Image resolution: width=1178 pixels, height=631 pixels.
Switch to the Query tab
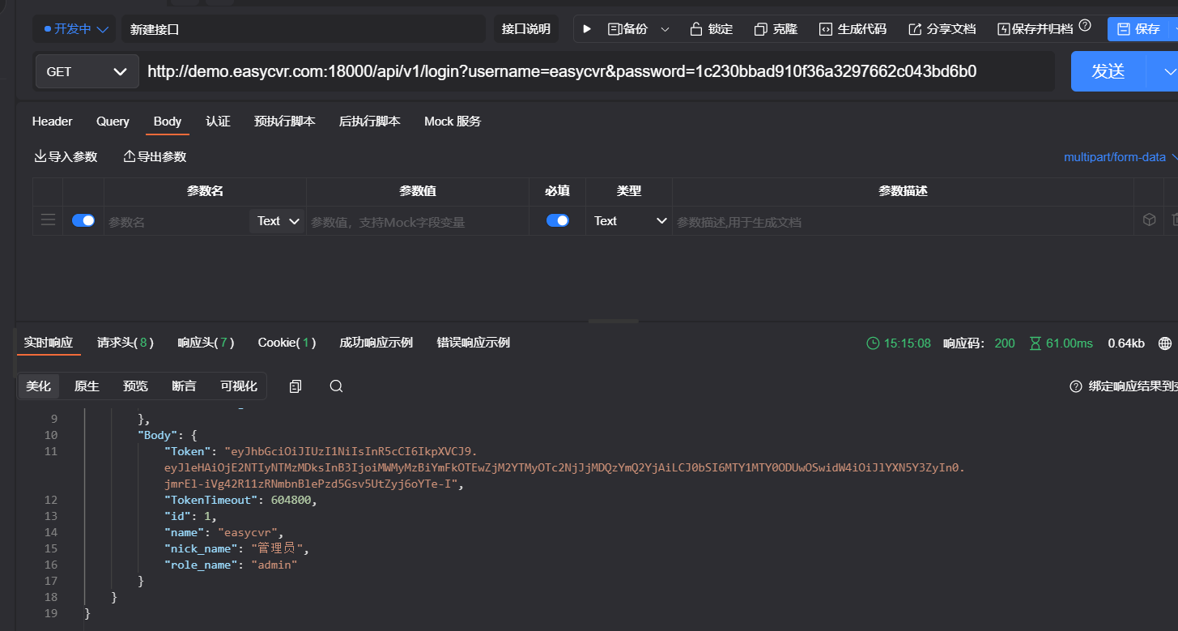click(x=113, y=121)
